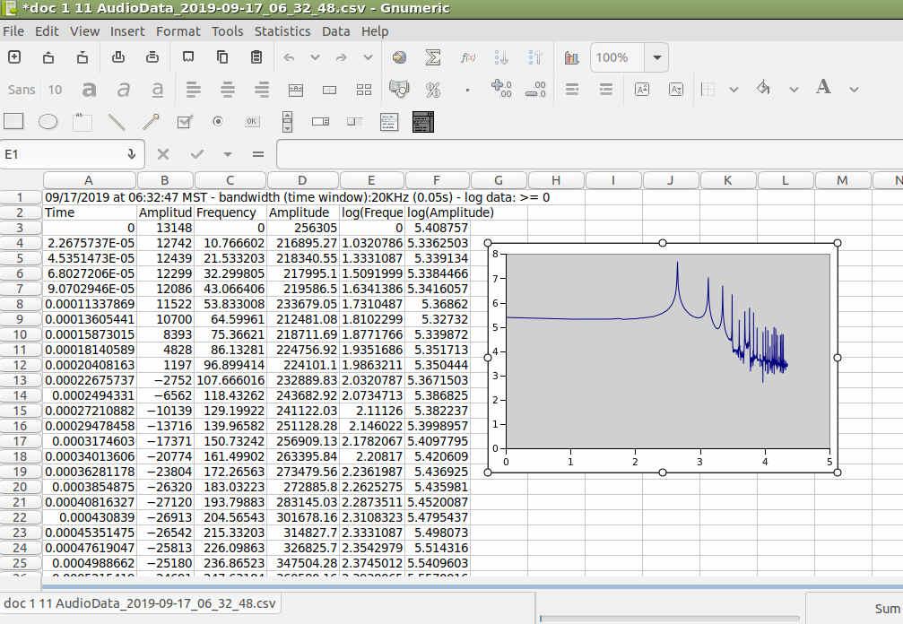Open the Format menu

point(178,30)
